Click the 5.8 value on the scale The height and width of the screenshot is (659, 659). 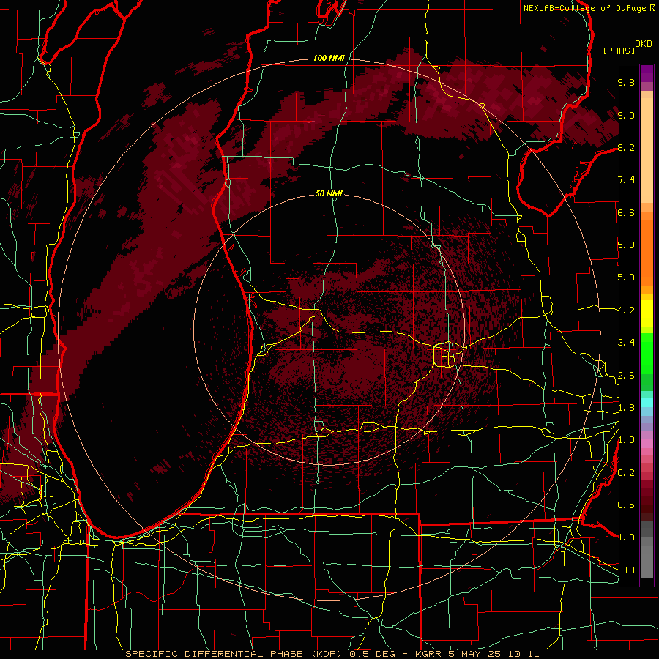626,245
